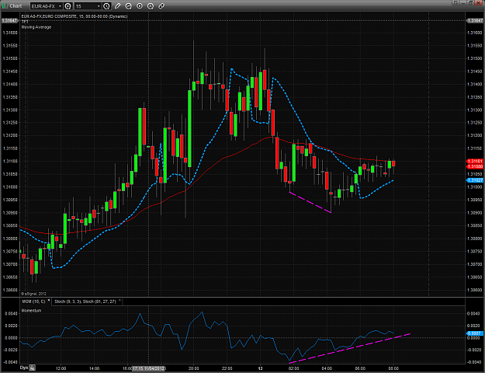Click the alerts circle icon in toolbar
Image resolution: width=485 pixels, height=373 pixels.
click(151, 6)
